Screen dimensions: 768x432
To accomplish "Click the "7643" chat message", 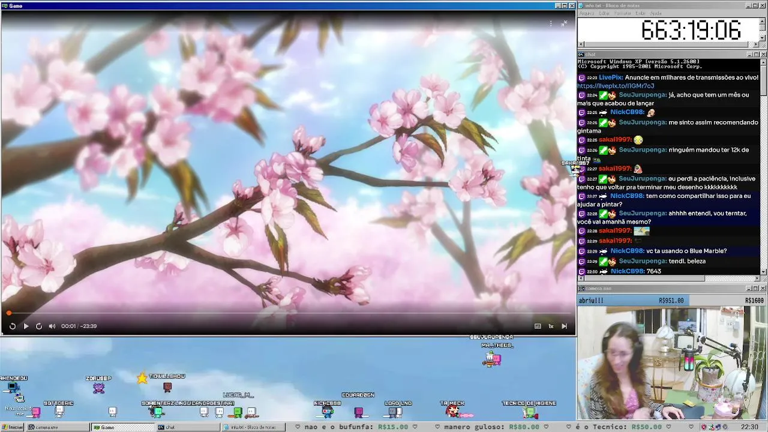I will (653, 271).
